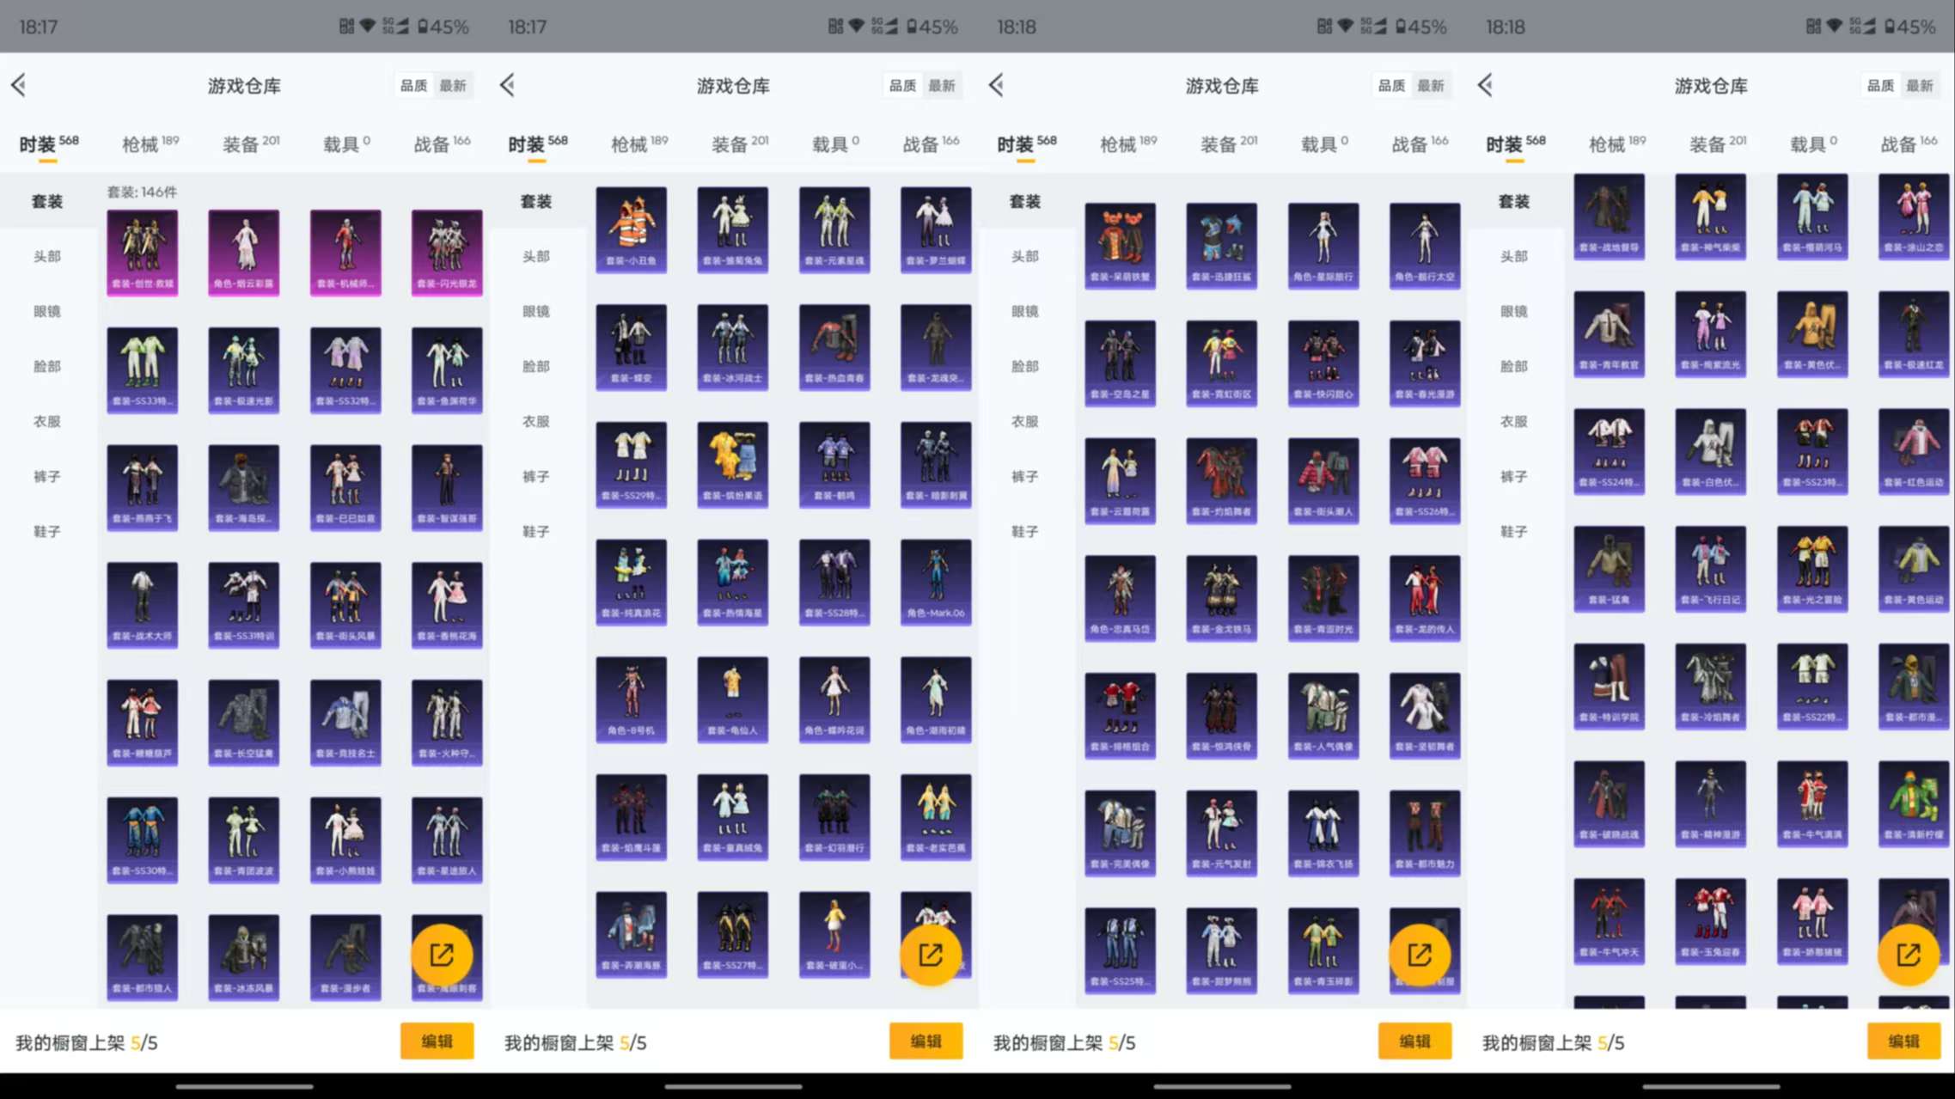Tap the Wi-Fi icon in the status bar
The height and width of the screenshot is (1099, 1955).
coord(367,27)
